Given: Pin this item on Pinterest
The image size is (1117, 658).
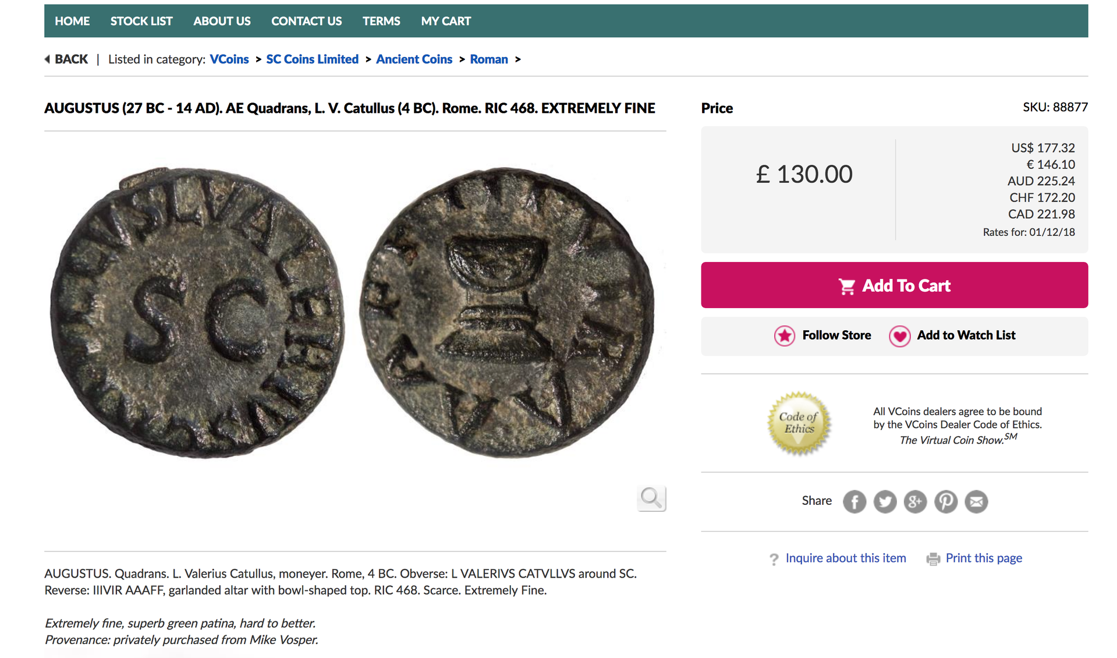Looking at the screenshot, I should 946,501.
